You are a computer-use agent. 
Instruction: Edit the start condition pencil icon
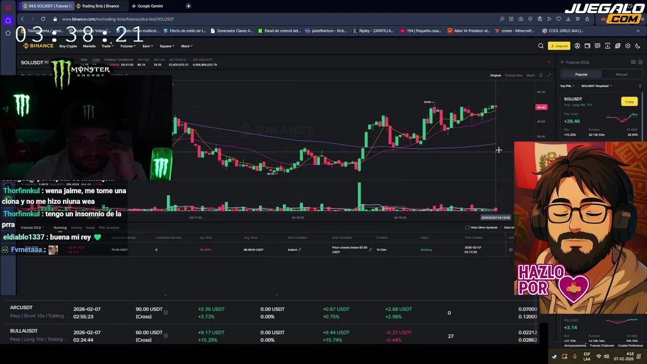[300, 249]
